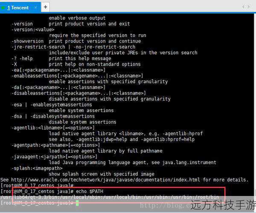Image resolution: width=256 pixels, height=213 pixels.
Task: Click '-version print product version and exit' line
Action: [x=71, y=24]
